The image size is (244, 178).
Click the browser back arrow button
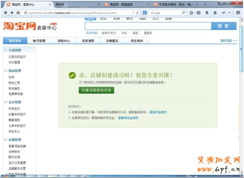point(6,13)
